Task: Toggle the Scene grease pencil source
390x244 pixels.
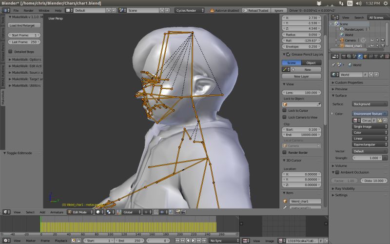Action: pos(292,62)
